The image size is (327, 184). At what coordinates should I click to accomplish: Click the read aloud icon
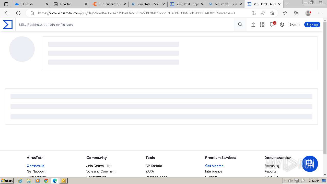(263, 13)
